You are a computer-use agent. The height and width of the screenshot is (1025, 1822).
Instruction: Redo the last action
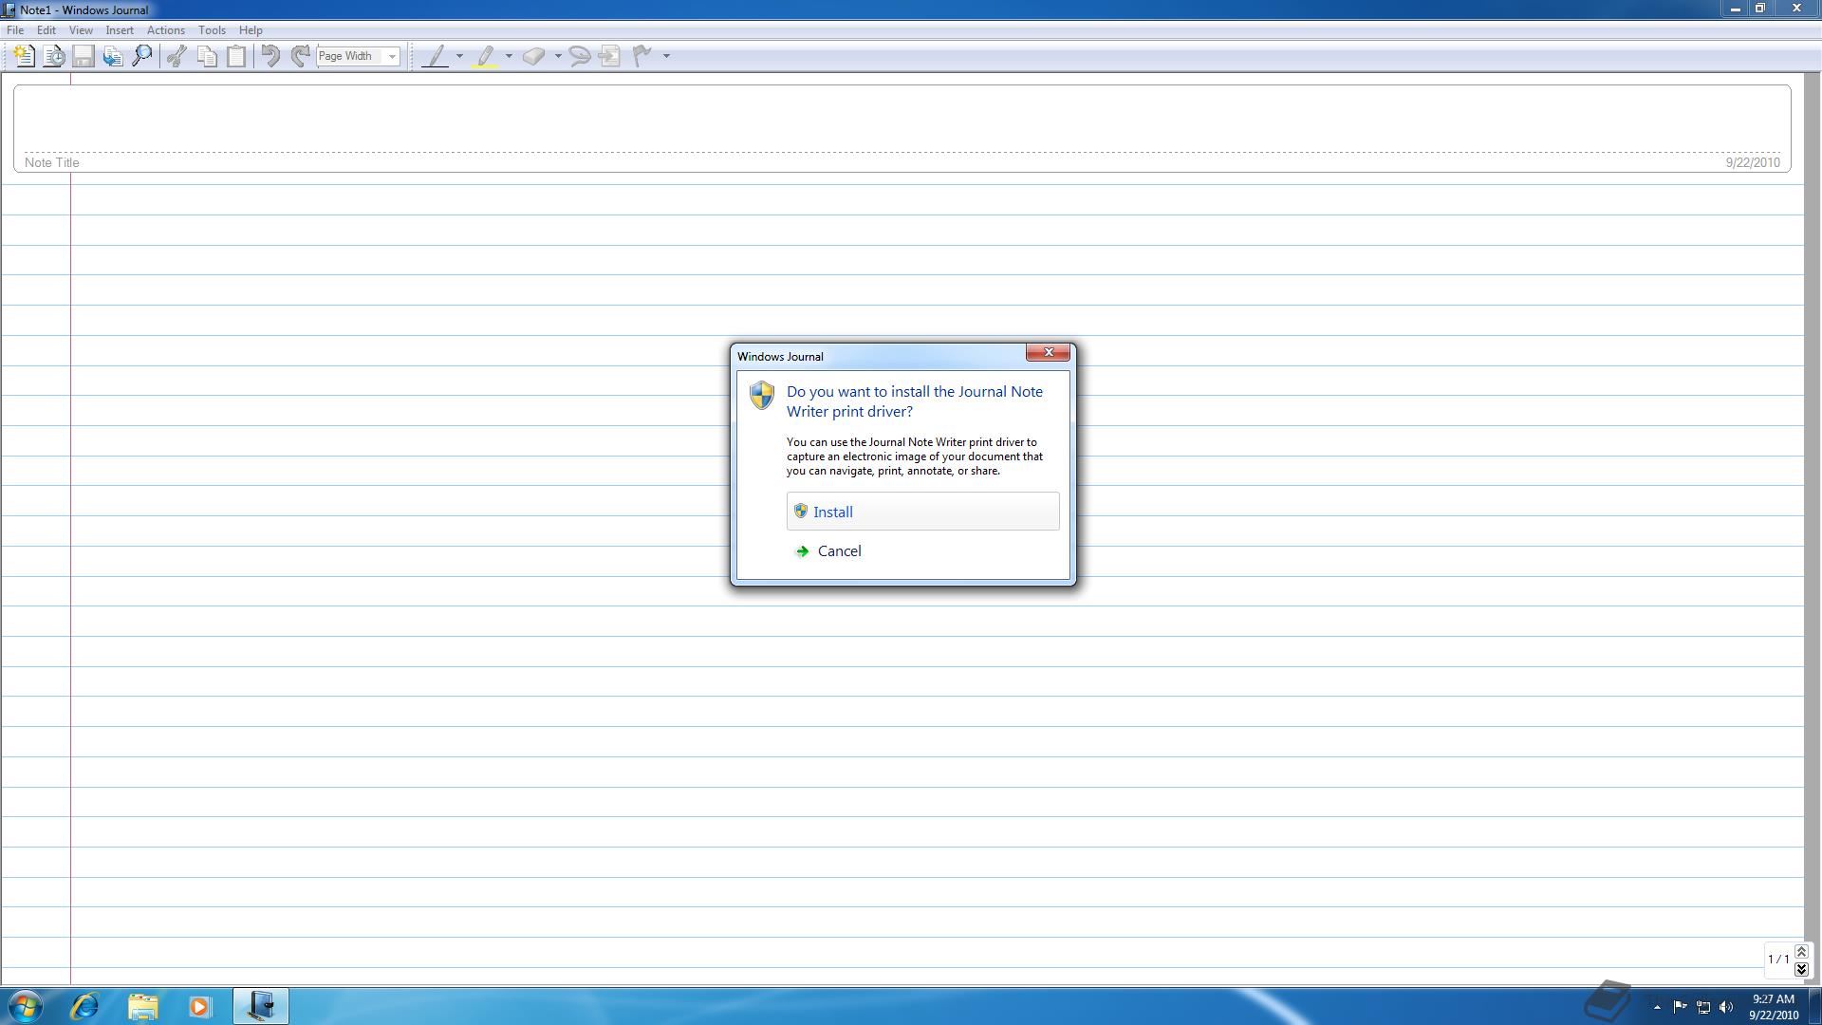click(x=300, y=56)
